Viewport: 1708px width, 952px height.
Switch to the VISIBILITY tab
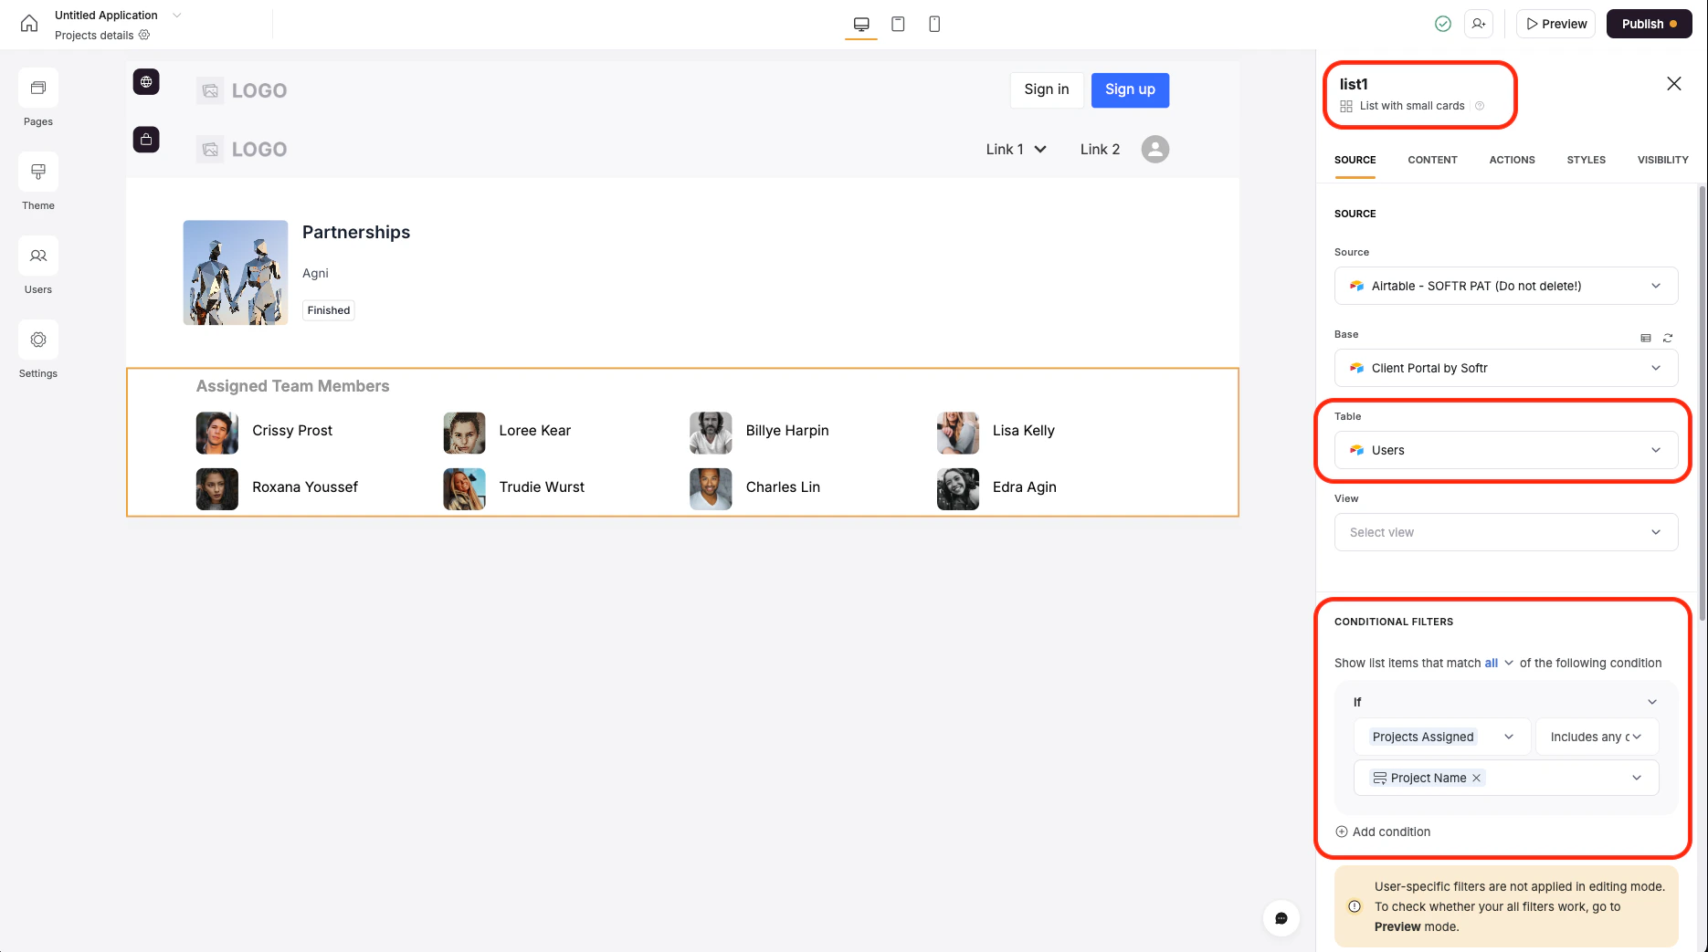[1662, 160]
